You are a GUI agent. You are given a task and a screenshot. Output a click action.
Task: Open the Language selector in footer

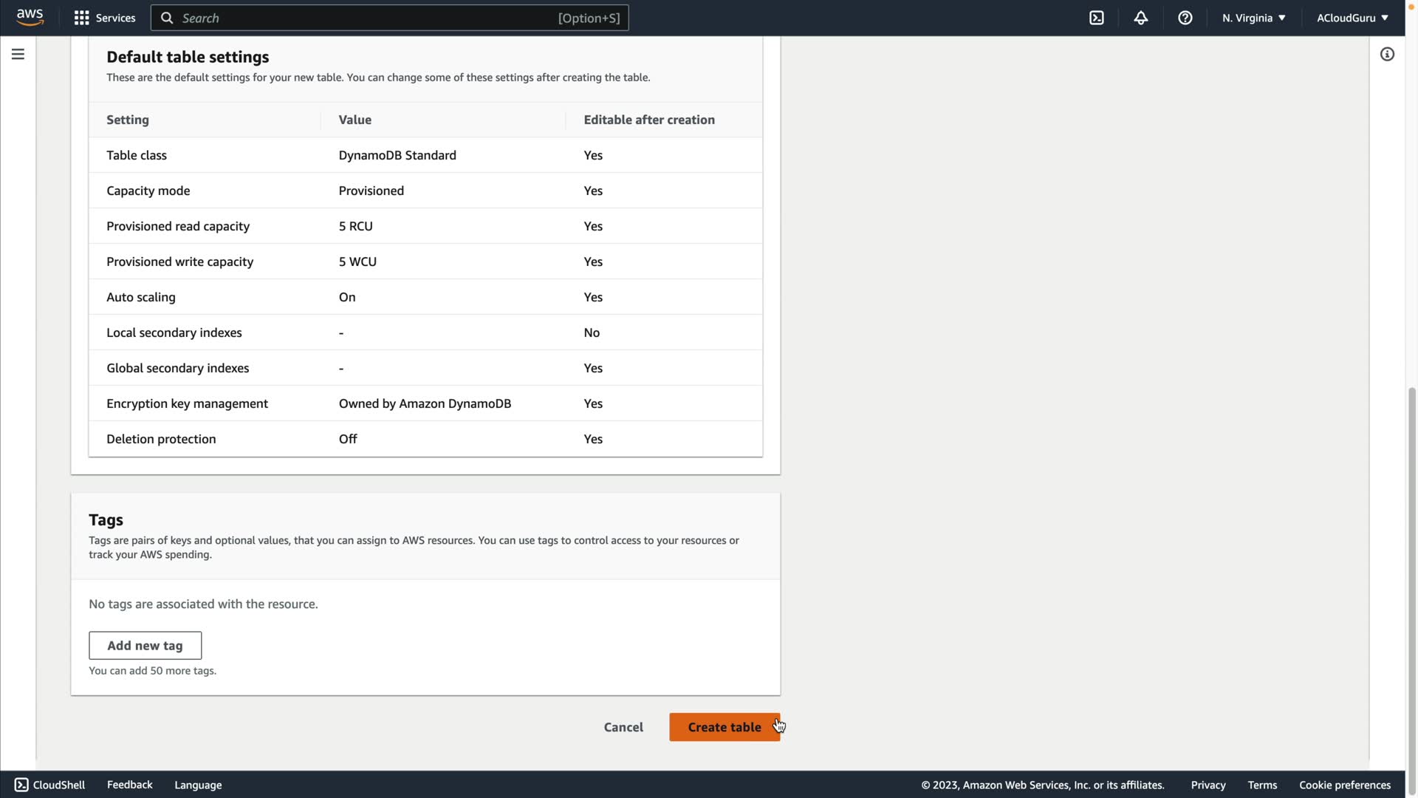198,785
